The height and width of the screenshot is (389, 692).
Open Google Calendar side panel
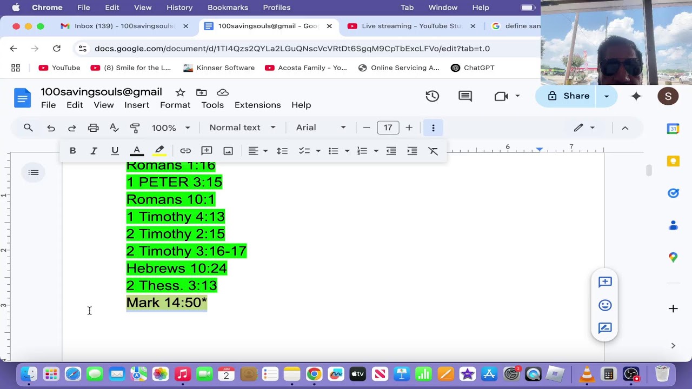tap(673, 129)
